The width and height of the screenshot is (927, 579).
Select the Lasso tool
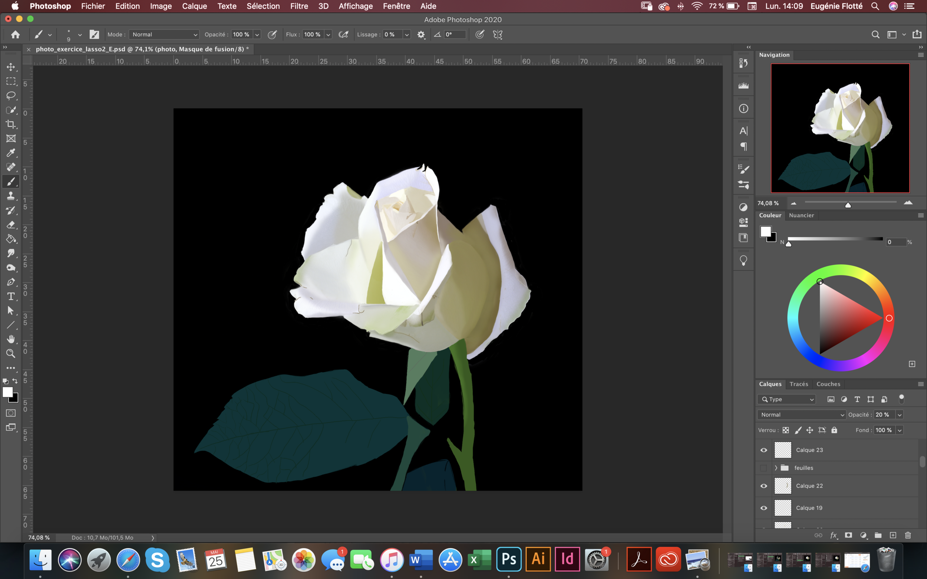click(x=11, y=95)
